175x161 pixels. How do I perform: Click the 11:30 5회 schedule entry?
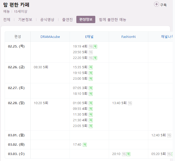pyautogui.click(x=80, y=115)
